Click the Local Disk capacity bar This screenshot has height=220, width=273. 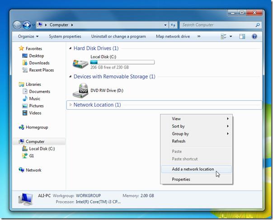(x=122, y=62)
